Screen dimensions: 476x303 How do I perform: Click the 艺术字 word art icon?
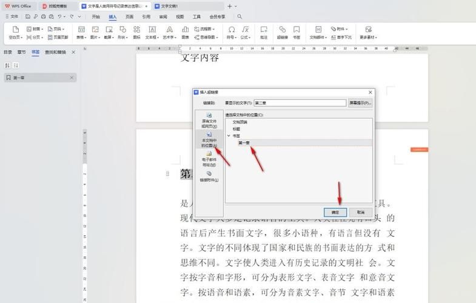coord(169,30)
